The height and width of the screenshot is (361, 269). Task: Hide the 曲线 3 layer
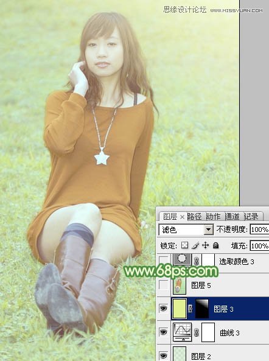(163, 332)
